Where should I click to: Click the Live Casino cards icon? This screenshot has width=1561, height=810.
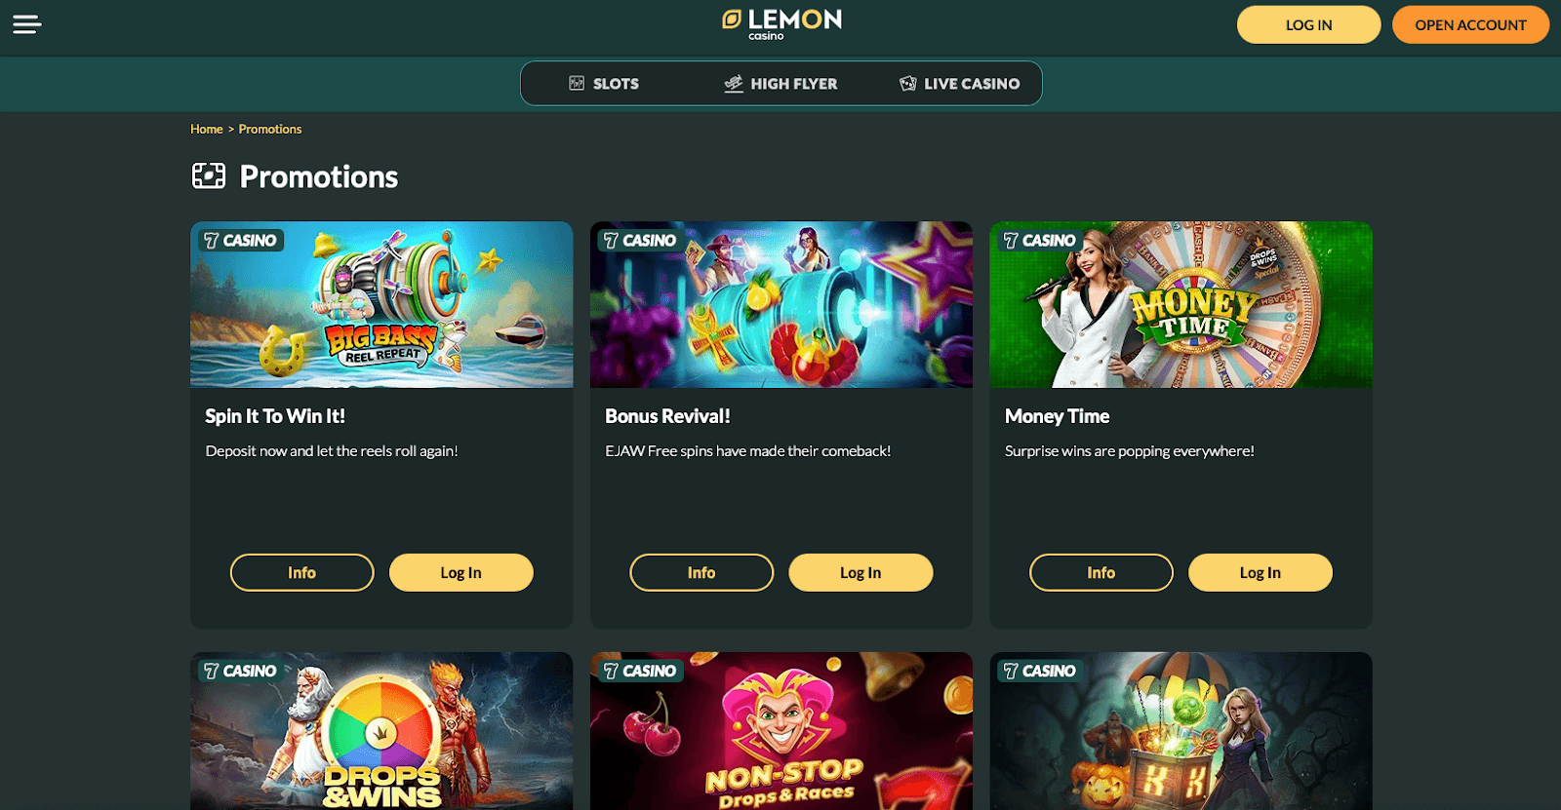[908, 84]
